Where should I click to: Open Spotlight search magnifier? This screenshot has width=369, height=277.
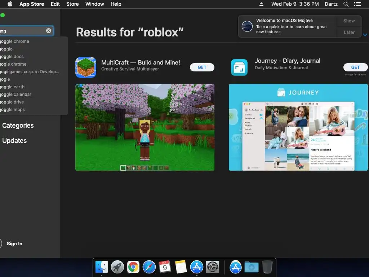pyautogui.click(x=346, y=4)
